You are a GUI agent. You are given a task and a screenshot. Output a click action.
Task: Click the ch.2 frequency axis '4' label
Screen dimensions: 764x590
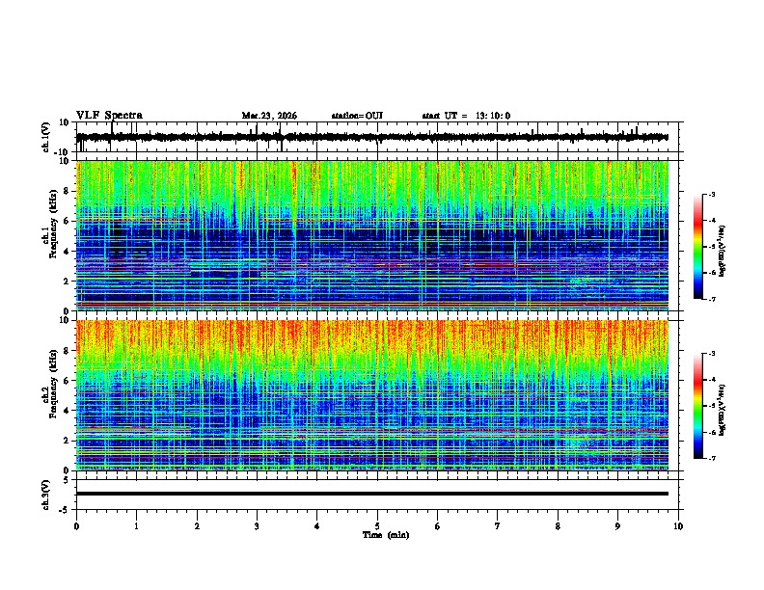pos(68,411)
